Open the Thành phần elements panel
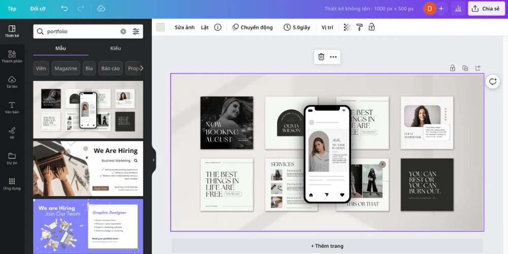Image resolution: width=508 pixels, height=254 pixels. (12, 57)
